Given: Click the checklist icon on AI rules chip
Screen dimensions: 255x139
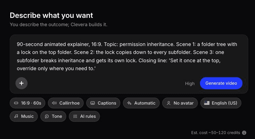Looking at the screenshot, I should tap(75, 116).
